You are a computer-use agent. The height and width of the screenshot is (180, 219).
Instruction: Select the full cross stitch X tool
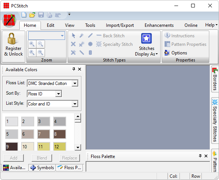(x=73, y=44)
